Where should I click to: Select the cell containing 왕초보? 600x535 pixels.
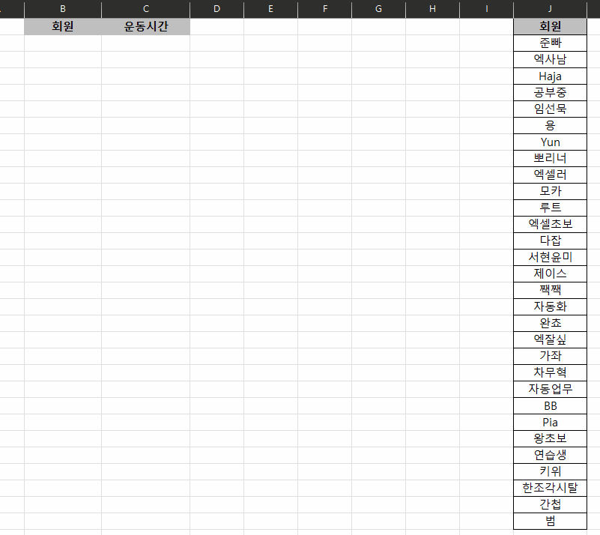click(551, 438)
